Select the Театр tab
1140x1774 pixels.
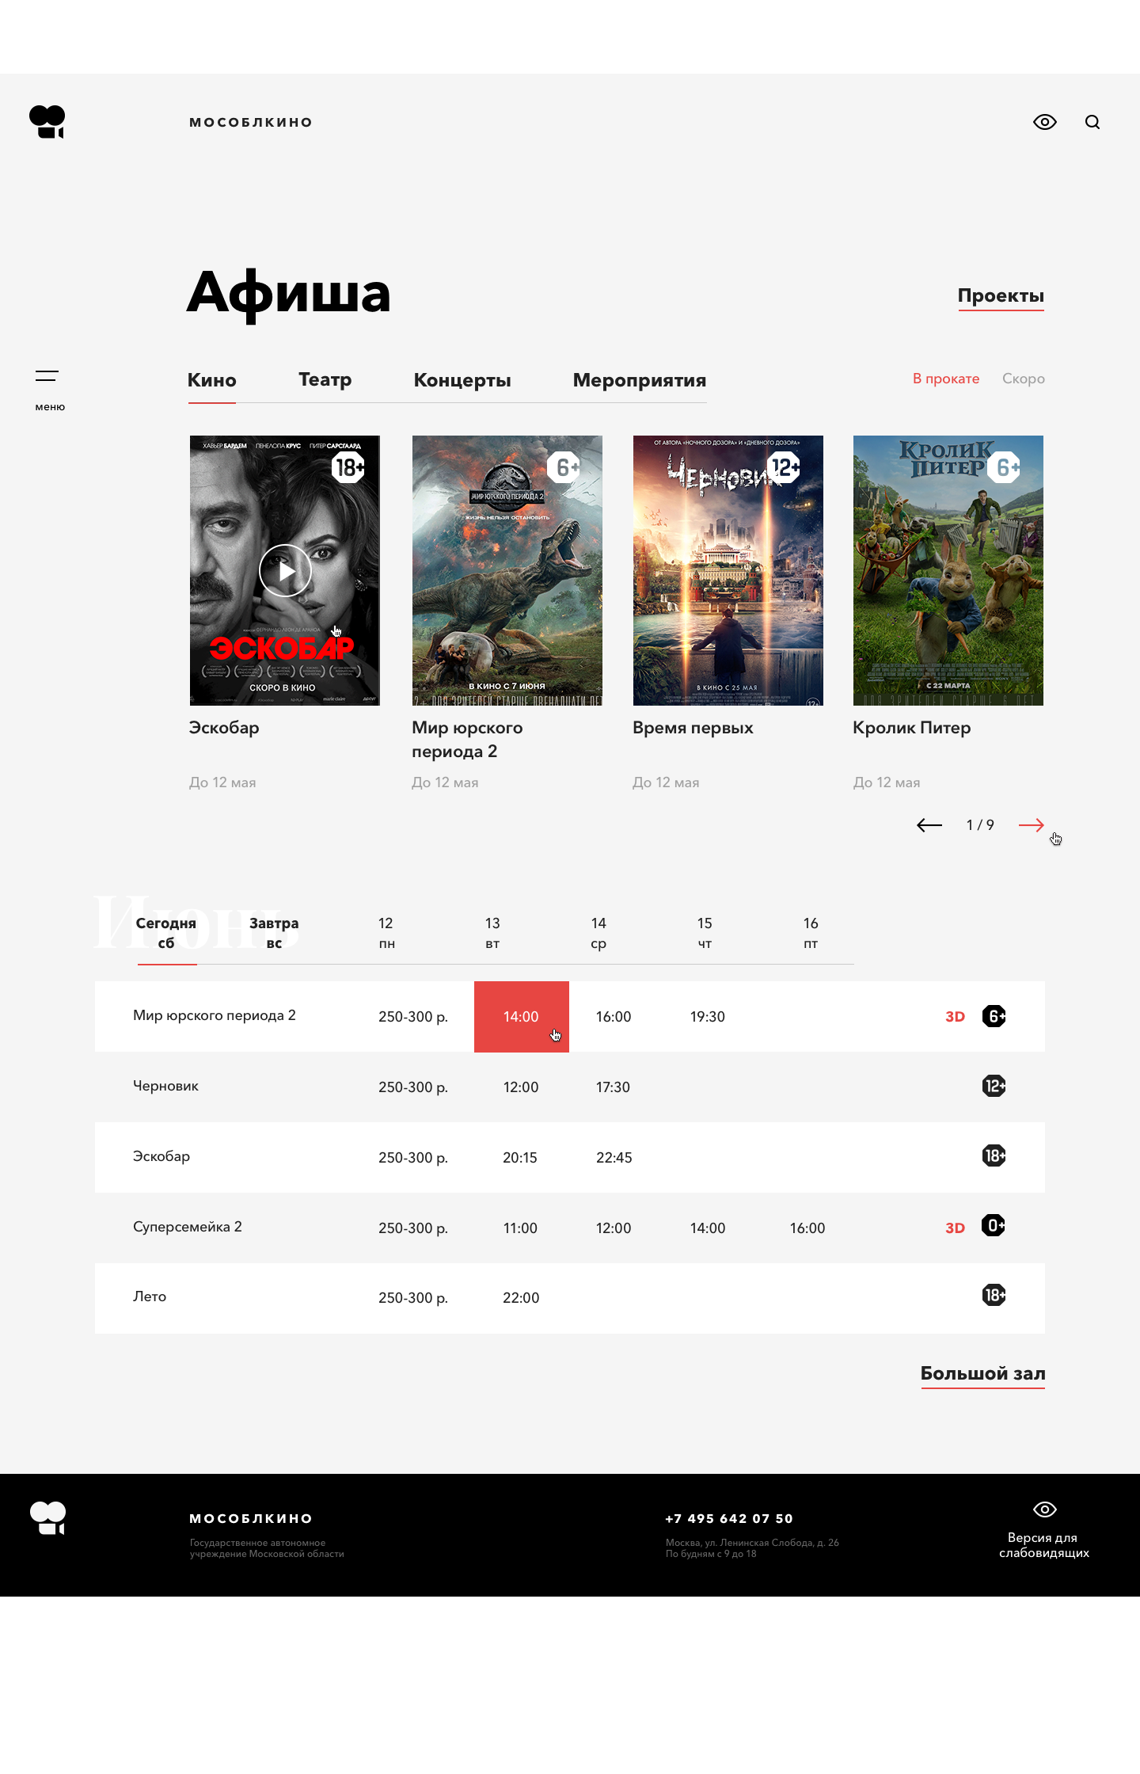[325, 380]
